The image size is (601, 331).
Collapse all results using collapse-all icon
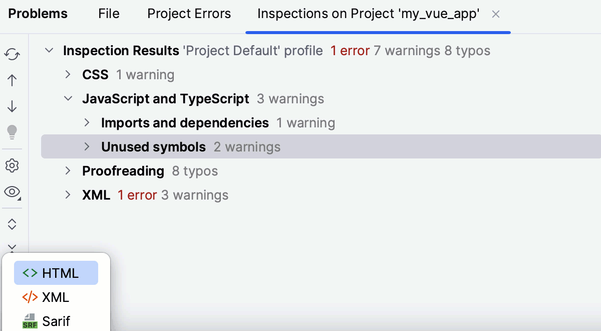pos(12,247)
